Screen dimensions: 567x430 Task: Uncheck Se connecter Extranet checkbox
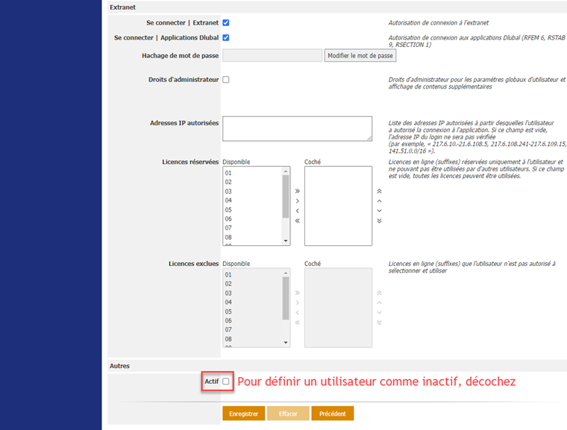[226, 23]
